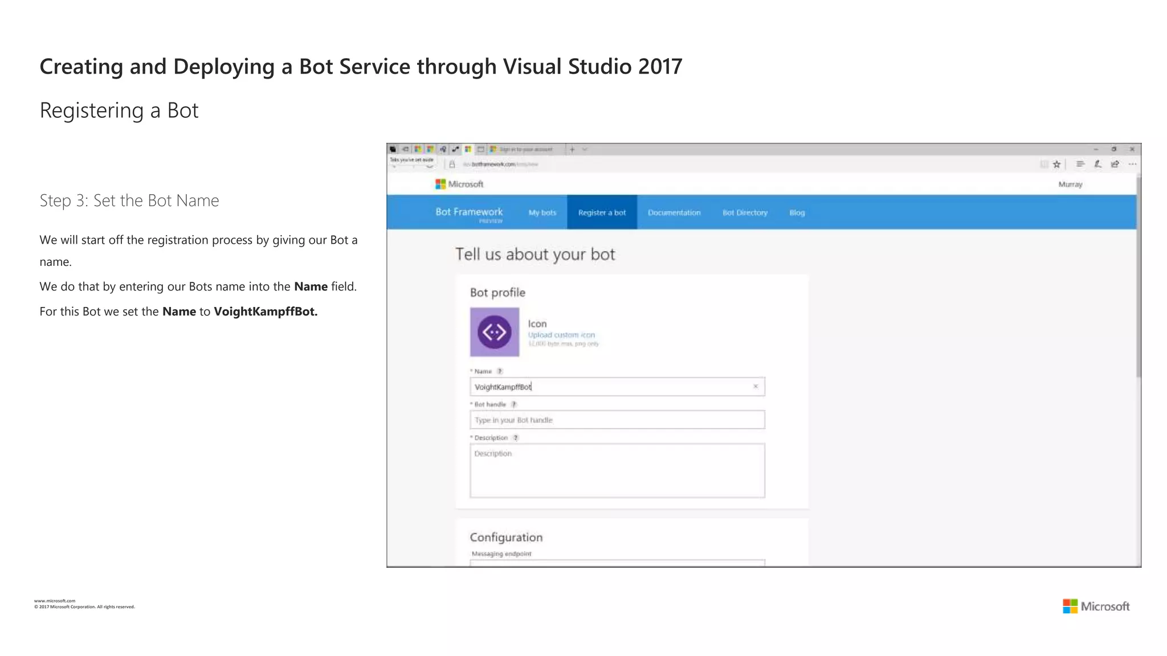Click the Bot handle input field
Screen dimensions: 1167x656
click(617, 420)
